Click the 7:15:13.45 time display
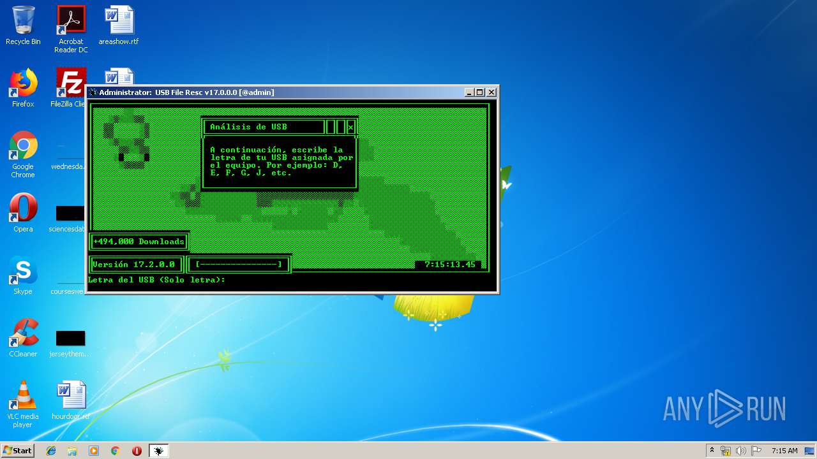The height and width of the screenshot is (459, 817). click(x=450, y=265)
